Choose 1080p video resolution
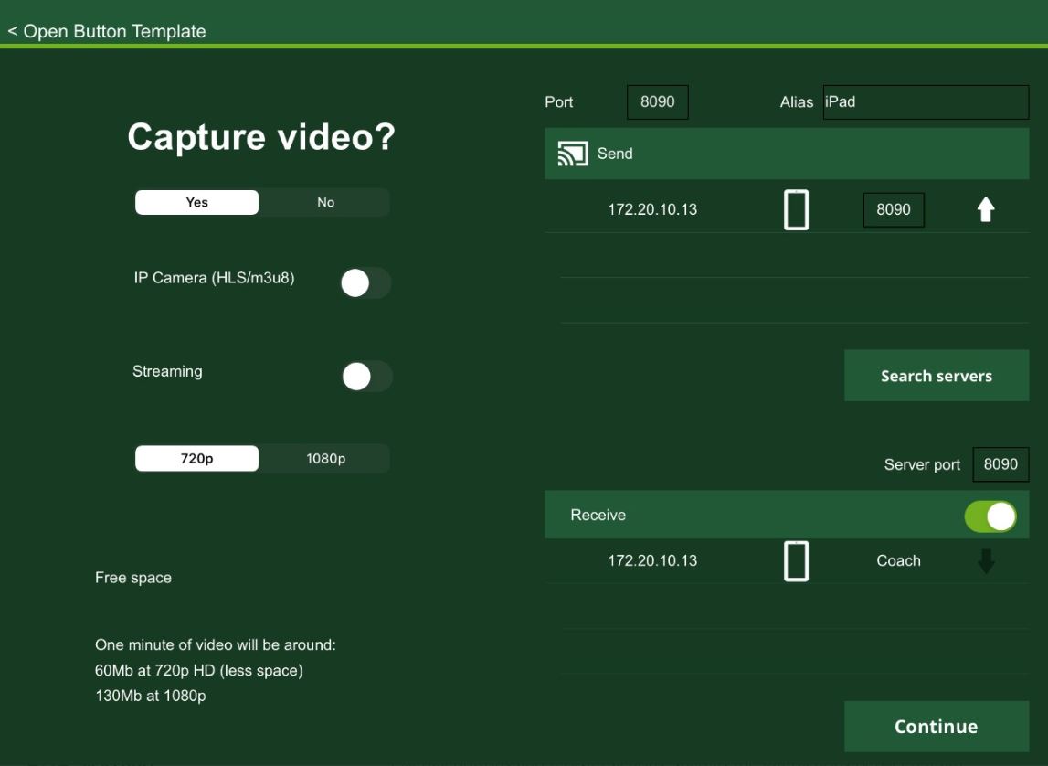 (x=325, y=459)
